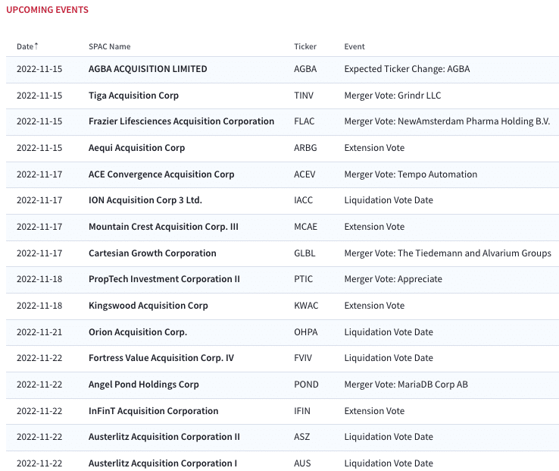Image resolution: width=559 pixels, height=471 pixels.
Task: Open Mountain Crest Acquisition Corp. III
Action: click(164, 227)
